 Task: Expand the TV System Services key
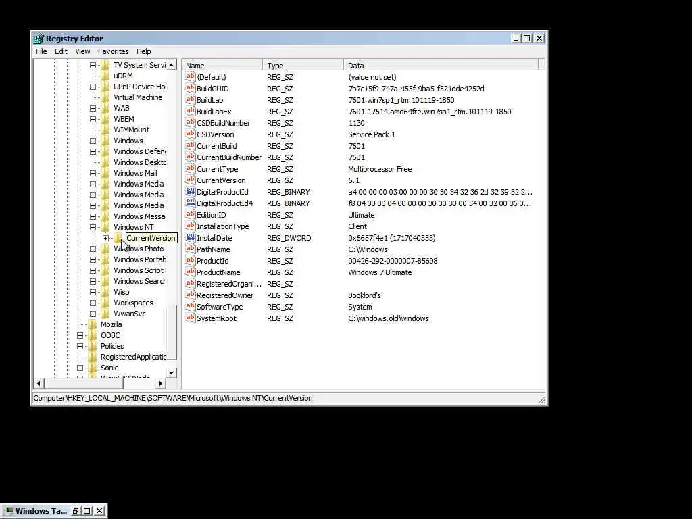coord(93,66)
